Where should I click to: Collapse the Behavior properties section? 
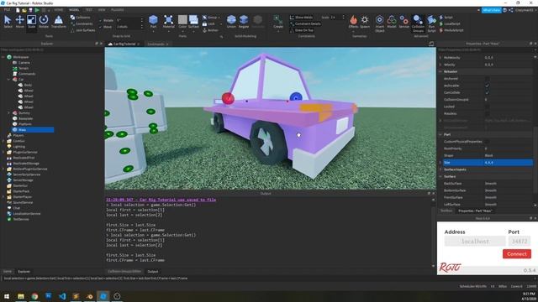tap(440, 71)
